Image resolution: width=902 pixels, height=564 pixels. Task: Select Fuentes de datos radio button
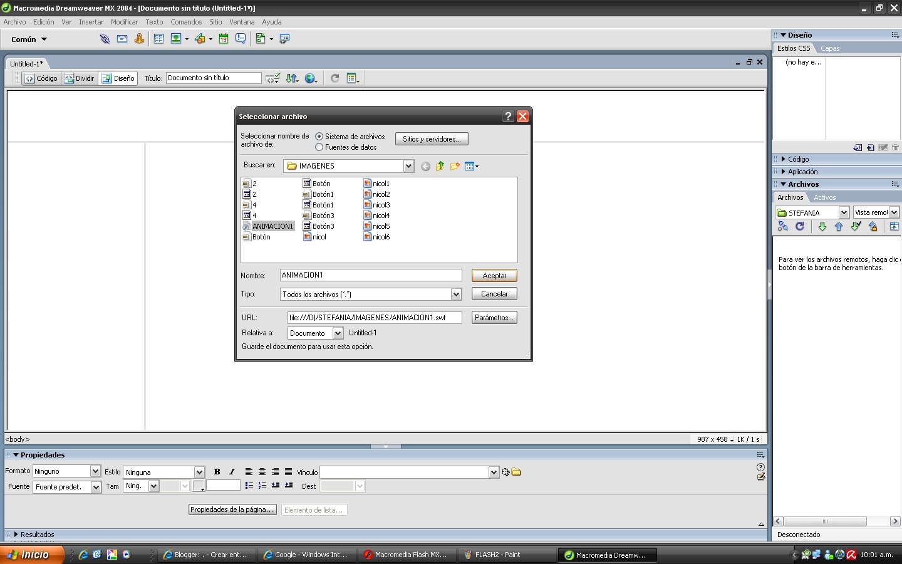[319, 147]
